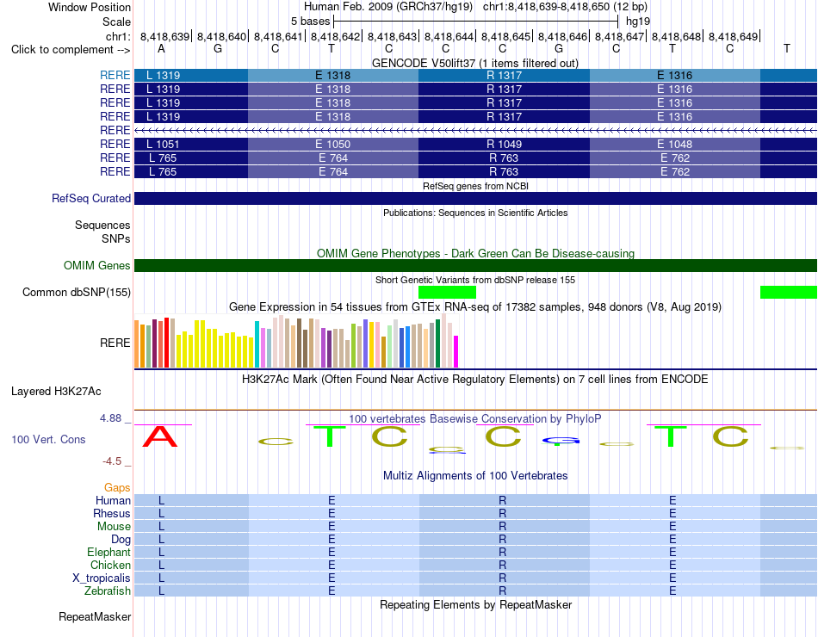
Task: Click the Human species label in Multiz
Action: click(x=113, y=500)
